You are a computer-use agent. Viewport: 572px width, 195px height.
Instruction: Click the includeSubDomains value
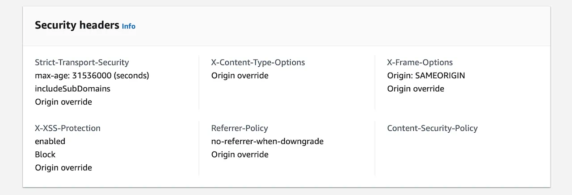72,89
